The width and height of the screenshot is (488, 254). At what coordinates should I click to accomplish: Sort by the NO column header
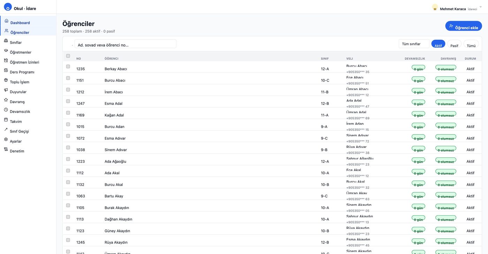point(78,59)
